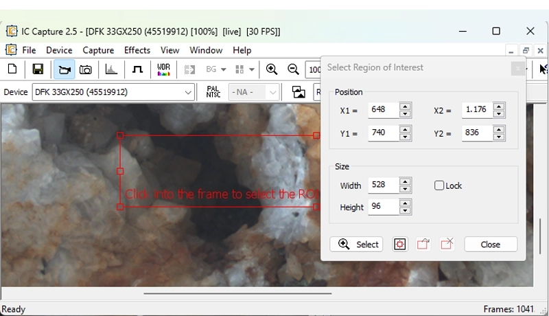Screen dimensions: 549x316
Task: Toggle the WDR color icon
Action: coord(163,69)
